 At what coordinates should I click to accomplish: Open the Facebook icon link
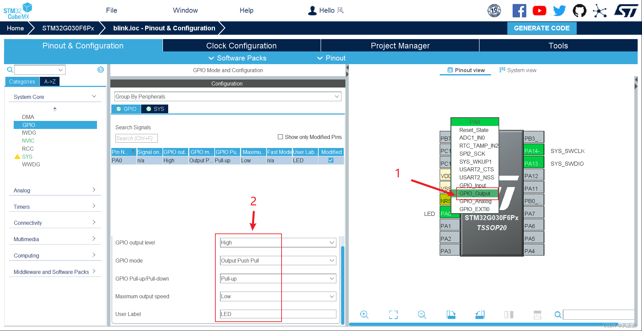519,11
